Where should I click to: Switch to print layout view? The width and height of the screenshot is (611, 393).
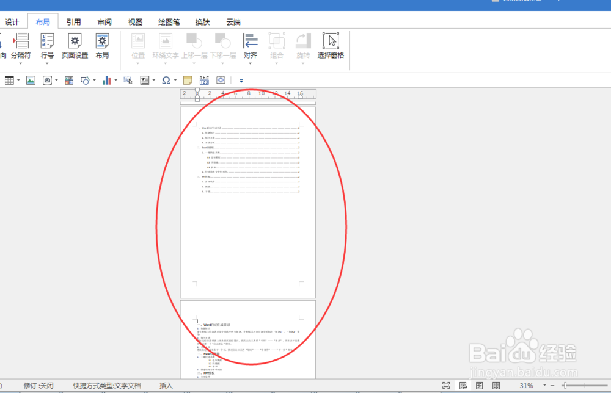coord(463,386)
